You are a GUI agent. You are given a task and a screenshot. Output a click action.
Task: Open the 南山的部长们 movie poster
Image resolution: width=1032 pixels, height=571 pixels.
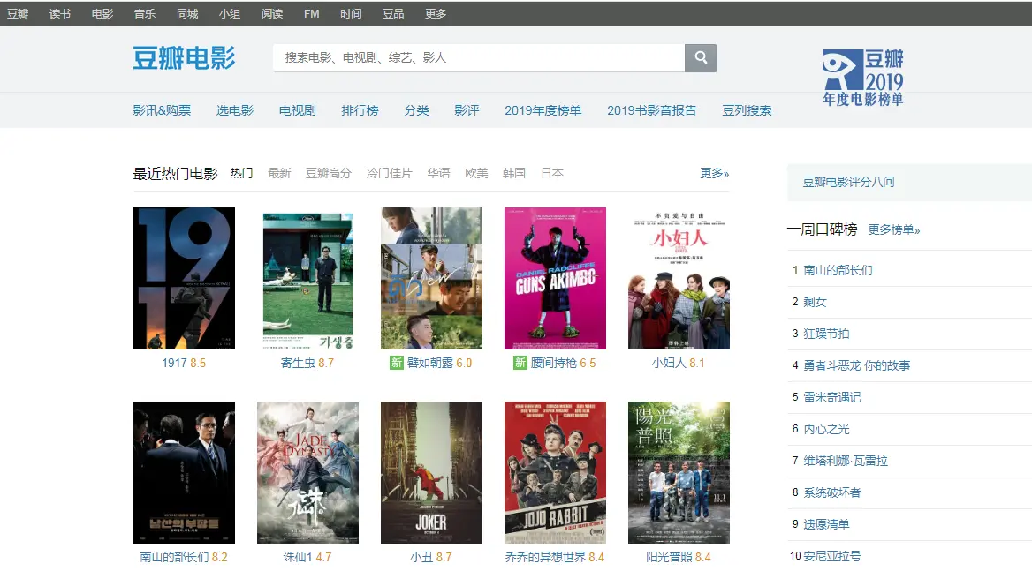pyautogui.click(x=185, y=472)
